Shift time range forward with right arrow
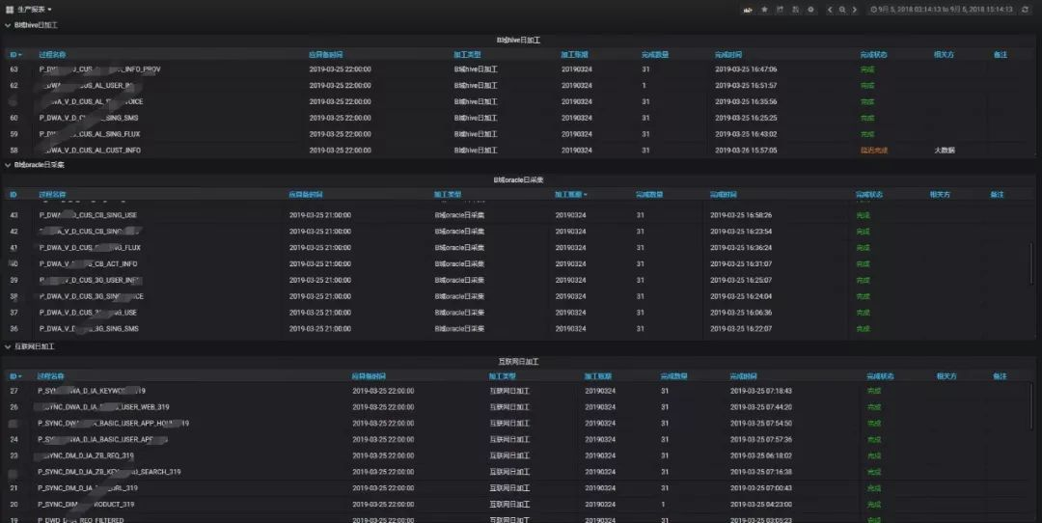This screenshot has height=523, width=1042. point(855,10)
